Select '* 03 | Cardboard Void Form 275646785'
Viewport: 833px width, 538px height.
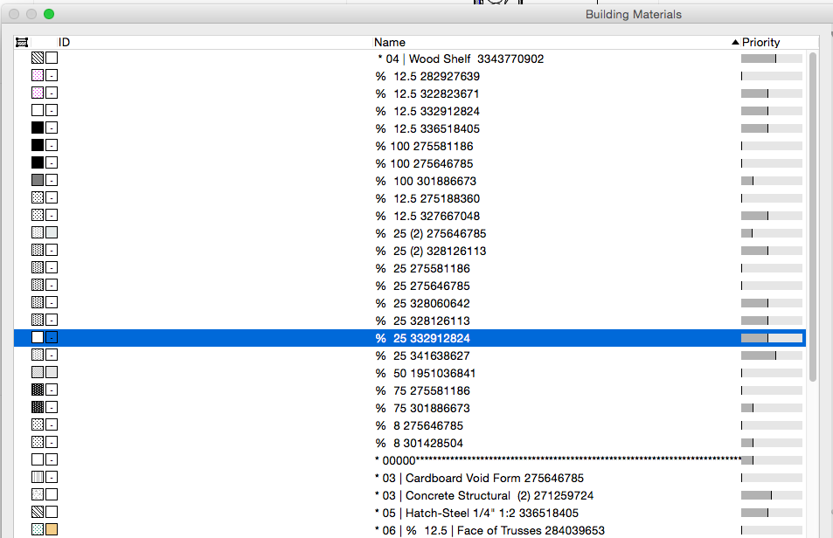pyautogui.click(x=410, y=478)
